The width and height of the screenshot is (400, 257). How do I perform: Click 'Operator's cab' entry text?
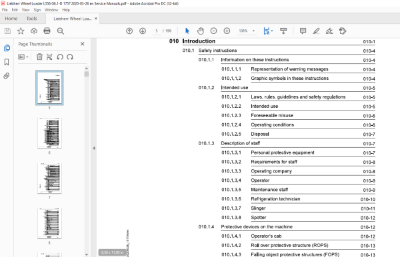pyautogui.click(x=266, y=236)
